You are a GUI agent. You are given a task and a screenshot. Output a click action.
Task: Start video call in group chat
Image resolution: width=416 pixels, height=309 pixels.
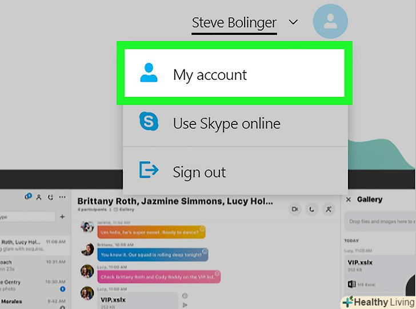point(295,209)
